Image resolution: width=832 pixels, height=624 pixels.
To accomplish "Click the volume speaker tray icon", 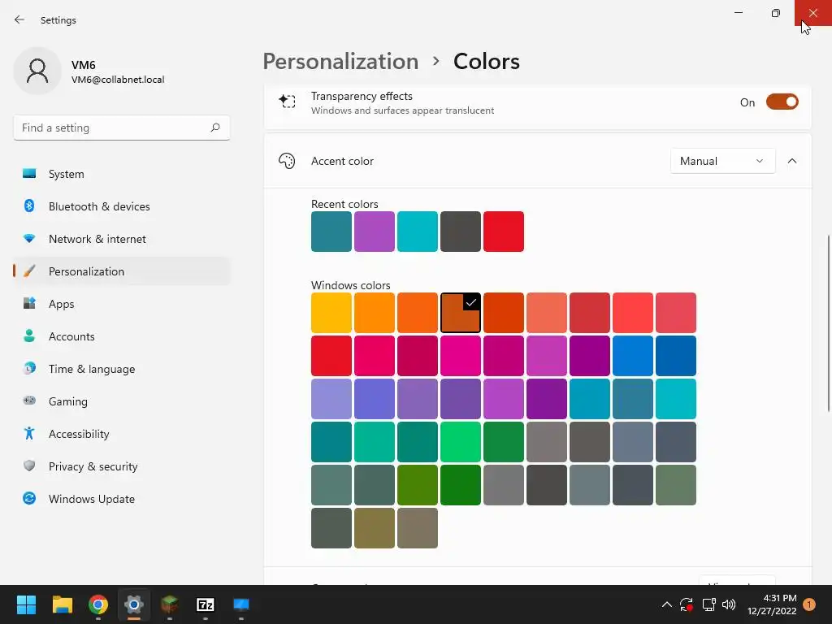I will (x=729, y=604).
